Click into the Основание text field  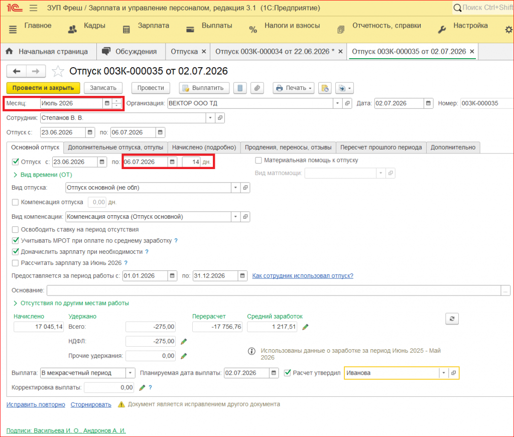point(274,290)
